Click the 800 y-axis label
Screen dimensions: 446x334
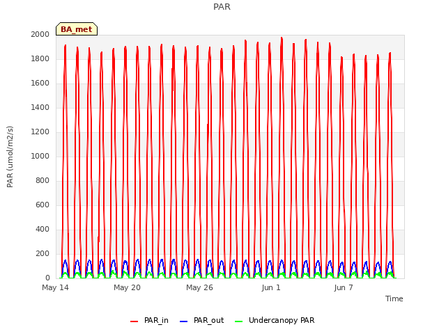point(43,181)
